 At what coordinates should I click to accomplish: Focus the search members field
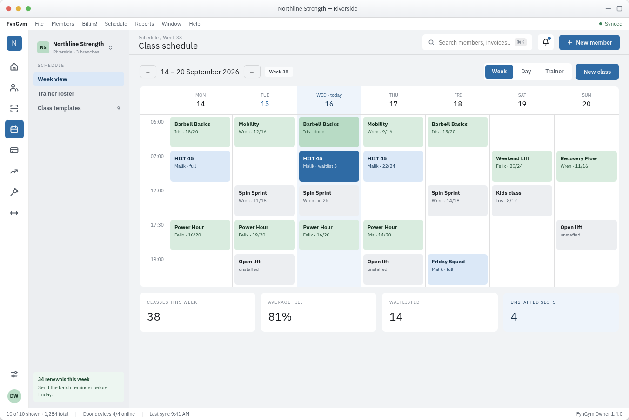[477, 42]
